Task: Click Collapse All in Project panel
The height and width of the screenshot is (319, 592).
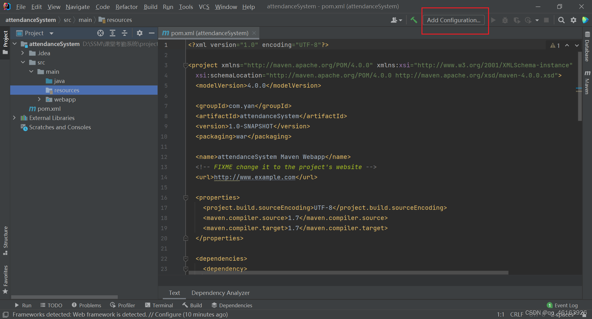Action: coord(125,33)
